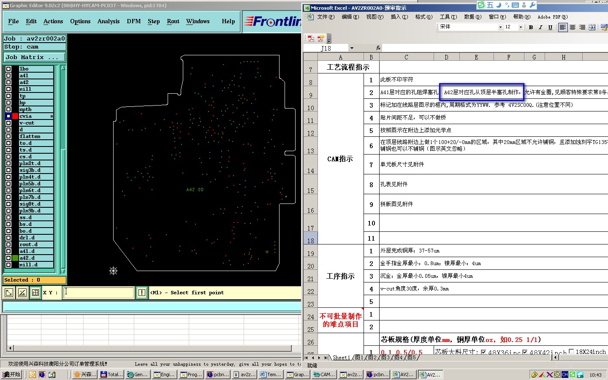Screen dimensions: 608x380
Task: Click the Sogou S icon on the IME bar
Action: pos(481,5)
